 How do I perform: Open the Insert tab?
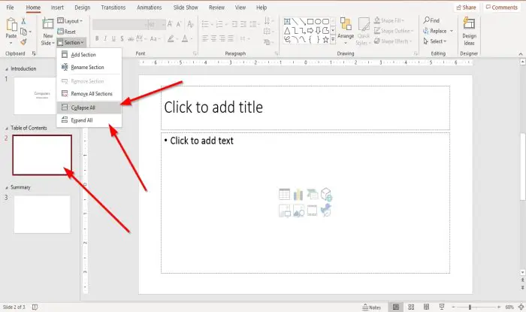click(x=57, y=8)
